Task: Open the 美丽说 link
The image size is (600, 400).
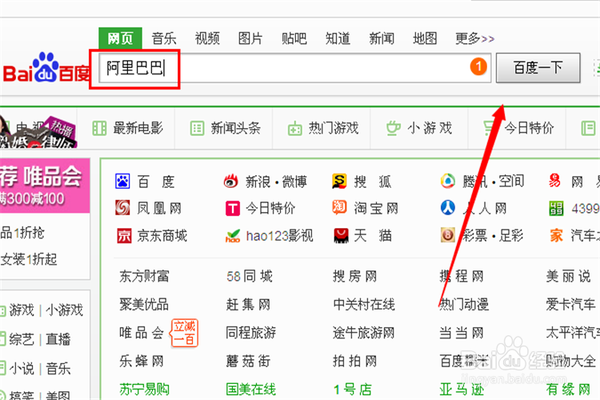Action: (x=569, y=276)
